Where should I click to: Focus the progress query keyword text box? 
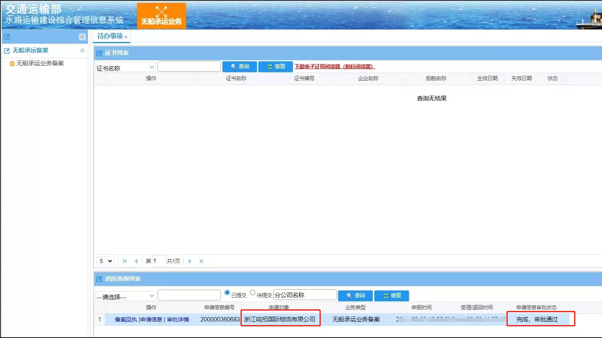coord(189,295)
